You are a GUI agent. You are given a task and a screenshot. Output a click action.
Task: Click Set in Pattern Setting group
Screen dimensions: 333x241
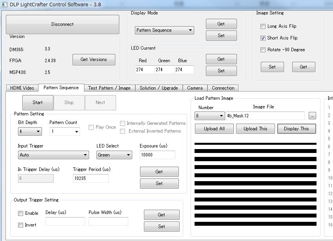(x=159, y=183)
